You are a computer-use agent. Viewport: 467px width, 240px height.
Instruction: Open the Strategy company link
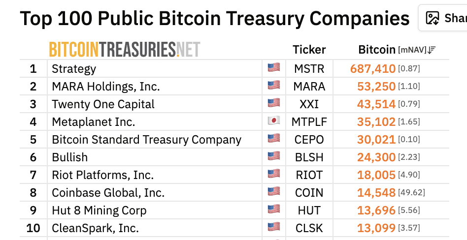click(x=74, y=69)
